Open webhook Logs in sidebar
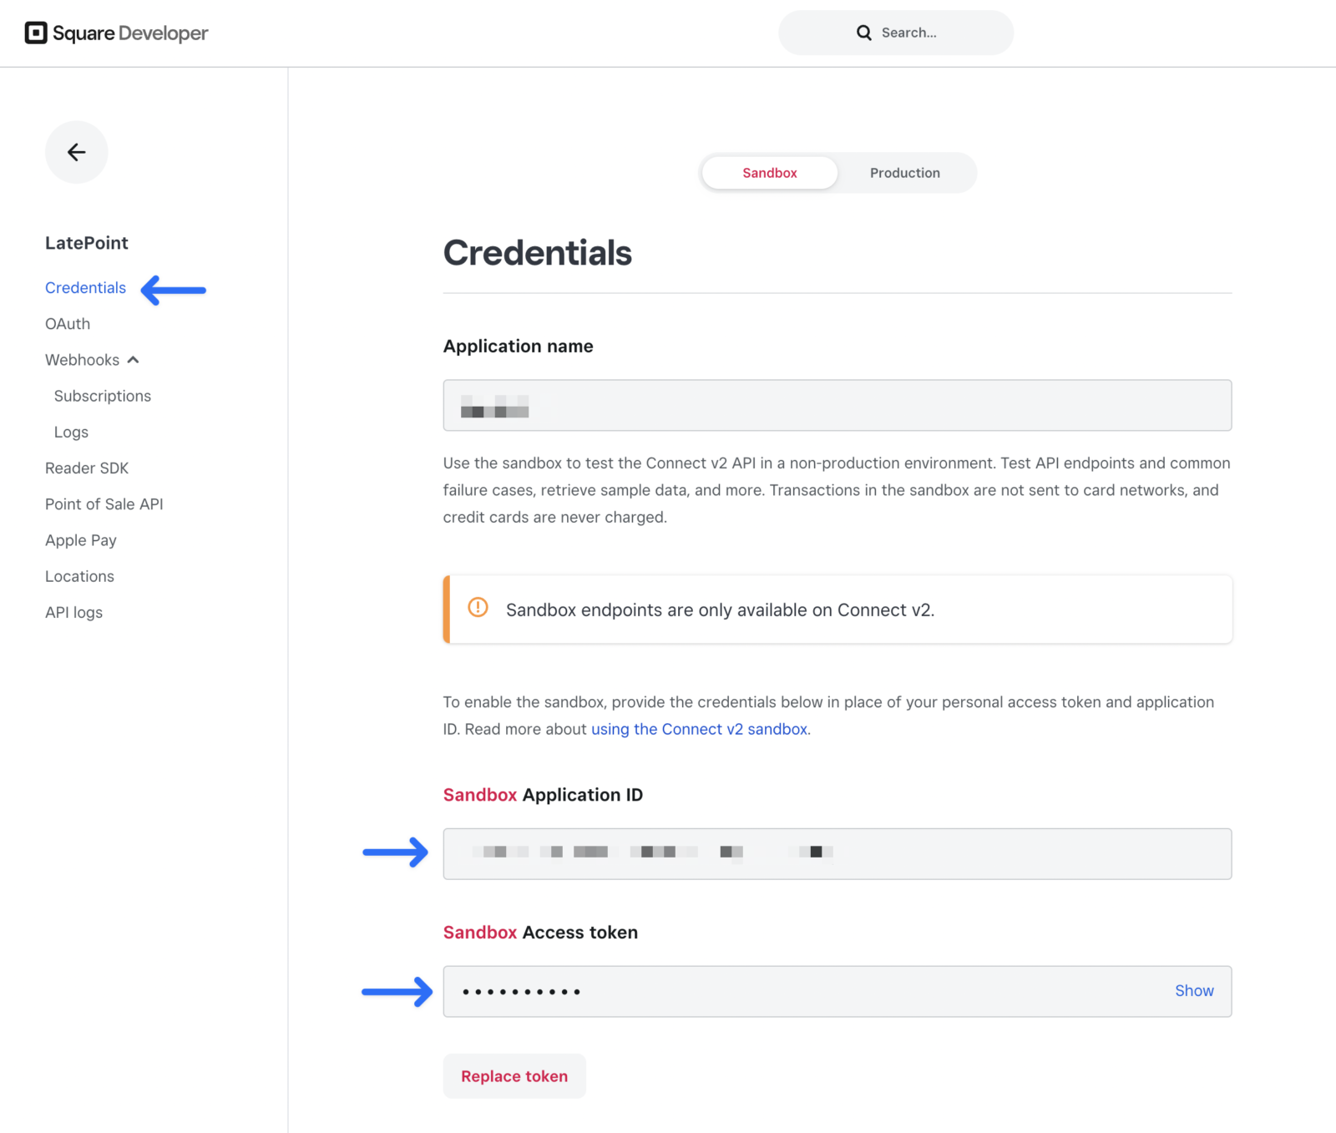Screen dimensions: 1336x1133 tap(71, 432)
